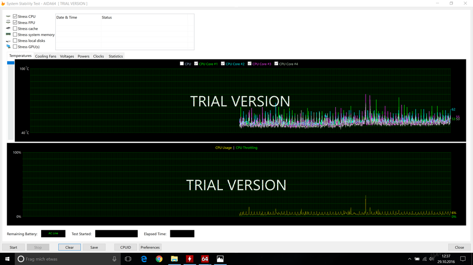473x265 pixels.
Task: Open File Explorer from the taskbar
Action: point(174,259)
